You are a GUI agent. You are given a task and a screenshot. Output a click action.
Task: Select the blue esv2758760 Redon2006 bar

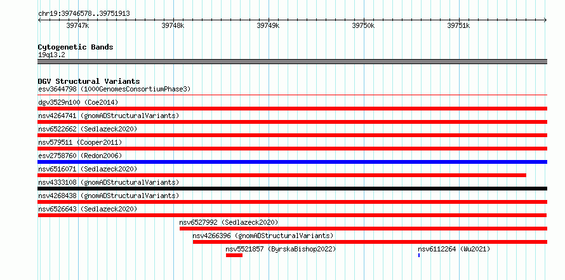(x=292, y=162)
